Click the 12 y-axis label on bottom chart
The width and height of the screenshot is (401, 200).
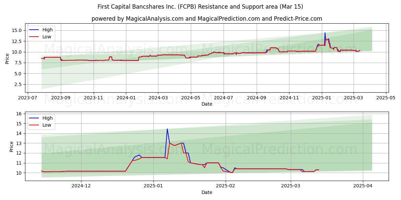point(19,153)
